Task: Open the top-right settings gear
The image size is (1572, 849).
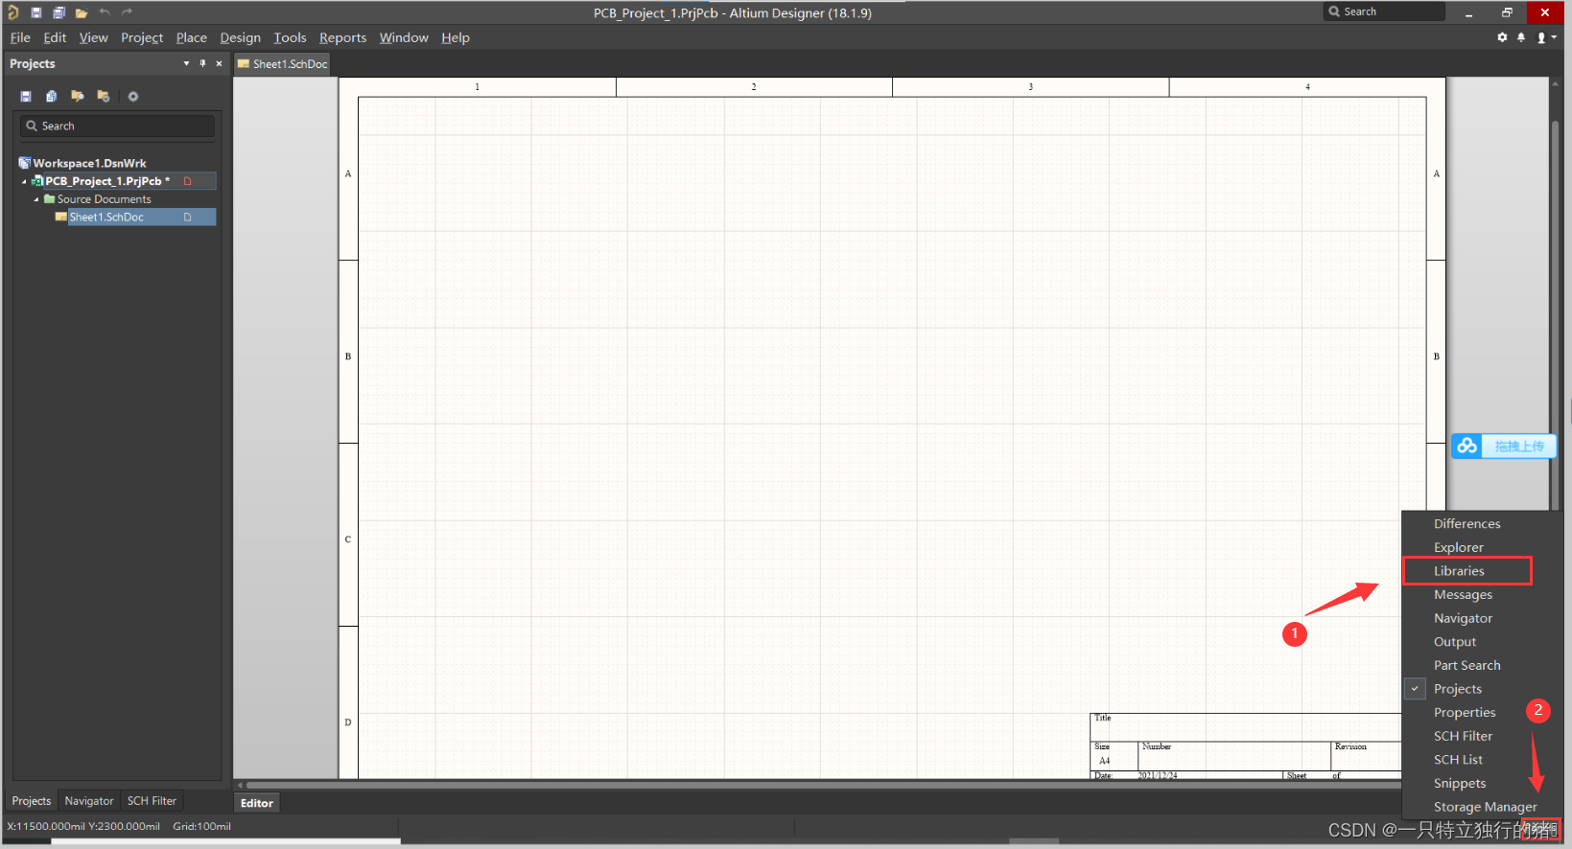Action: (1502, 37)
